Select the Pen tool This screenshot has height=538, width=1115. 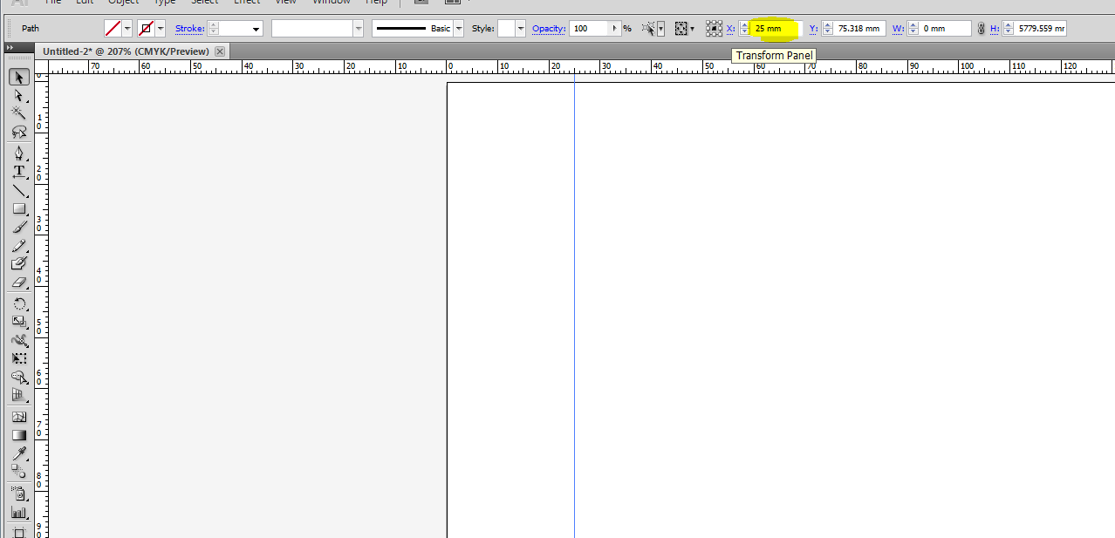(18, 153)
